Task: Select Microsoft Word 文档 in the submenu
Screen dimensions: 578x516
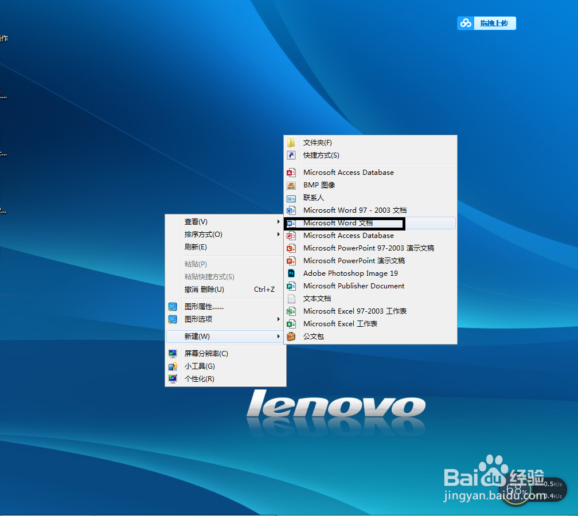Action: tap(370, 223)
